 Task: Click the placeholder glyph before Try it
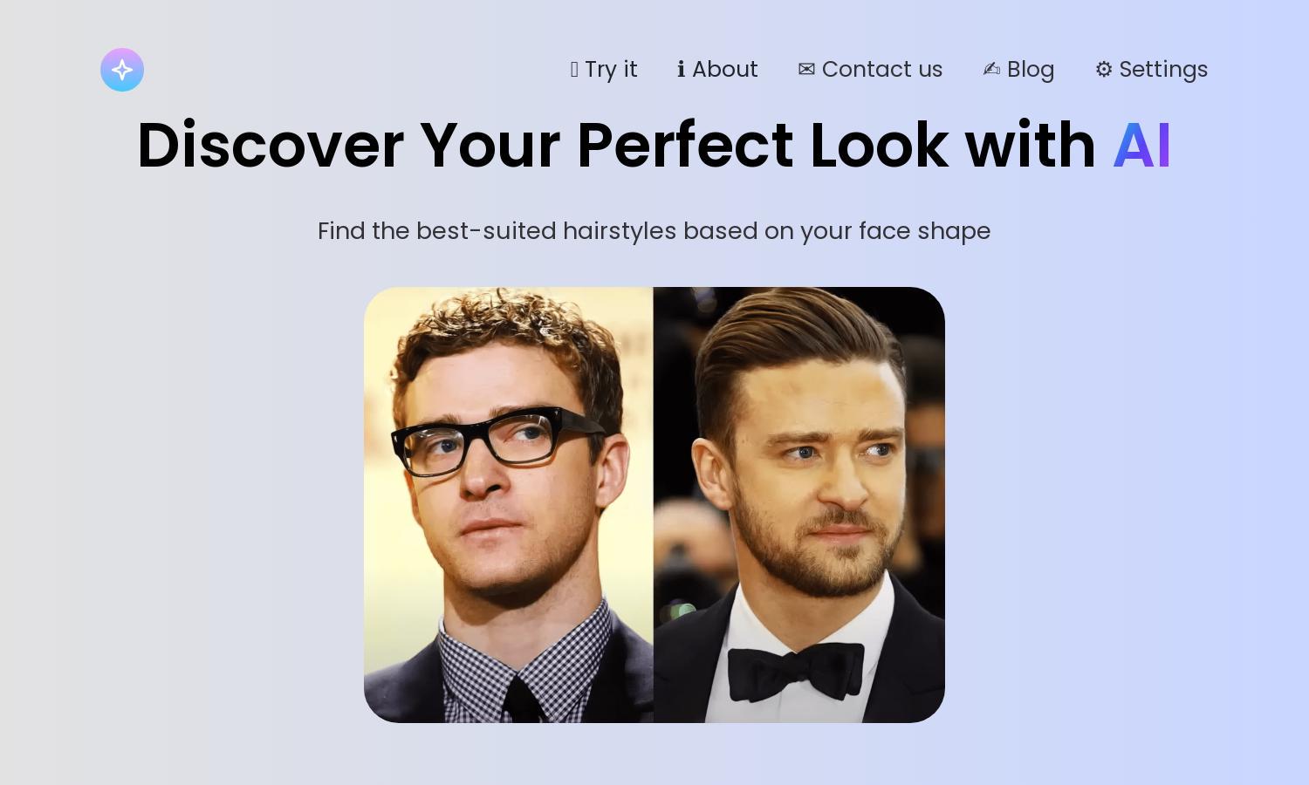click(x=574, y=70)
